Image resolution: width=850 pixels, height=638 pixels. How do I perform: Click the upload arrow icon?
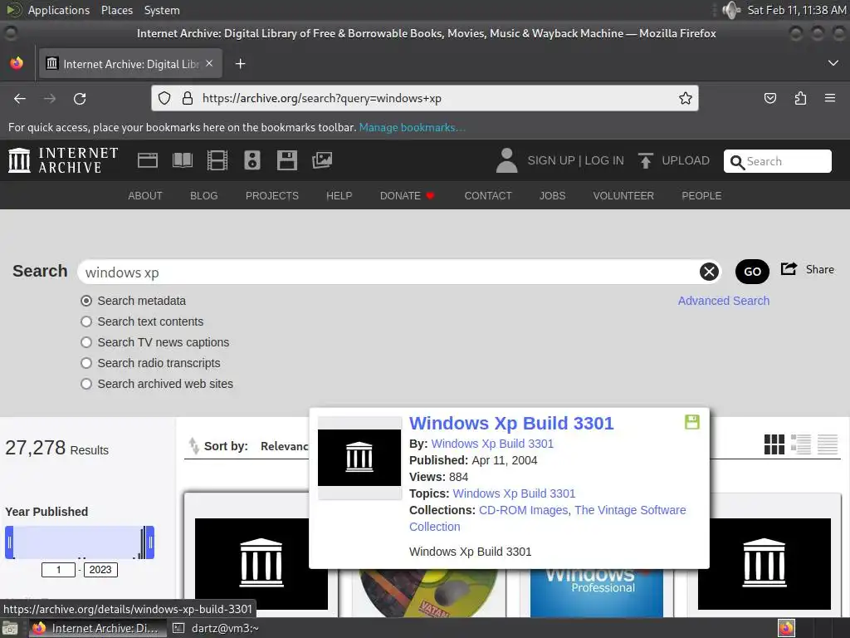(645, 160)
